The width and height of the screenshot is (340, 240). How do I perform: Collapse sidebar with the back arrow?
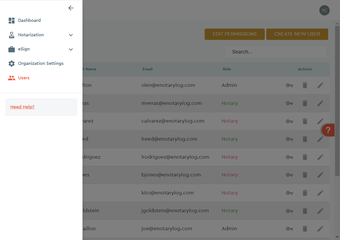[71, 8]
